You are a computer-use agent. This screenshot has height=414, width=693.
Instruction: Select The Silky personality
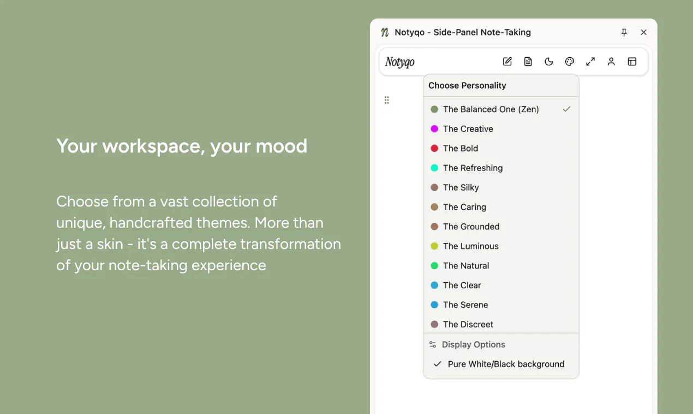point(501,187)
